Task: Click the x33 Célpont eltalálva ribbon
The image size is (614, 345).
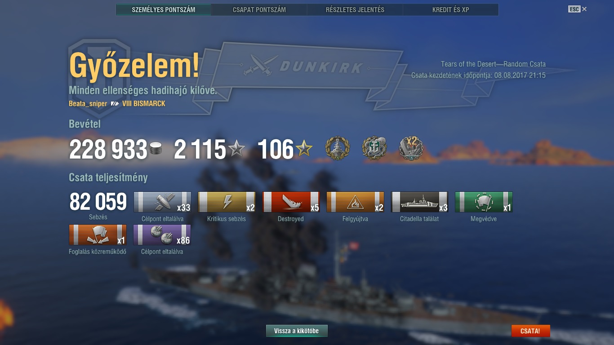Action: (162, 202)
